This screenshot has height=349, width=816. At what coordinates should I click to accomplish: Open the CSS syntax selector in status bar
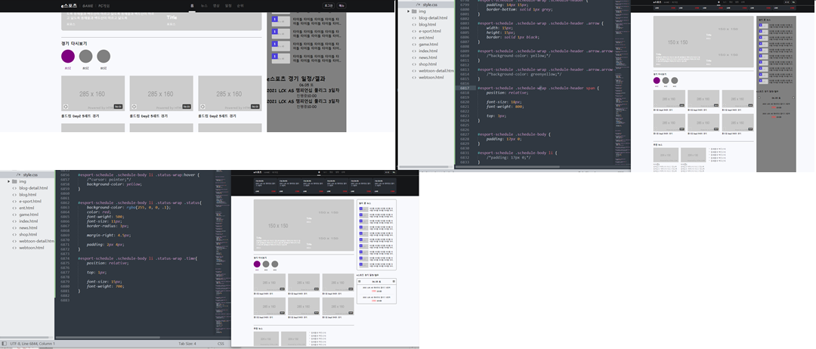click(221, 344)
